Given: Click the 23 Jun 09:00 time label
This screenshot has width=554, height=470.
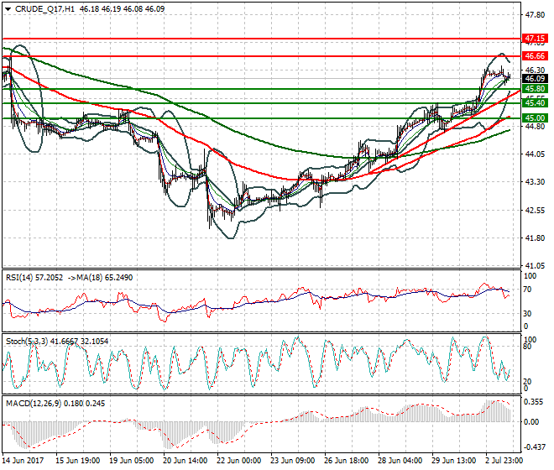Looking at the screenshot, I should pos(293,461).
